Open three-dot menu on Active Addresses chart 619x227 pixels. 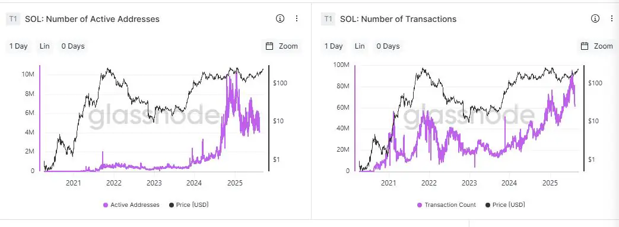(x=297, y=18)
